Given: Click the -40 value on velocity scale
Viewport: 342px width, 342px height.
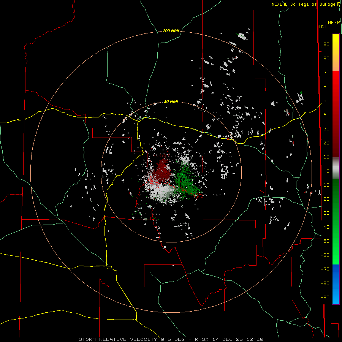Looking at the screenshot, I should coord(325,227).
